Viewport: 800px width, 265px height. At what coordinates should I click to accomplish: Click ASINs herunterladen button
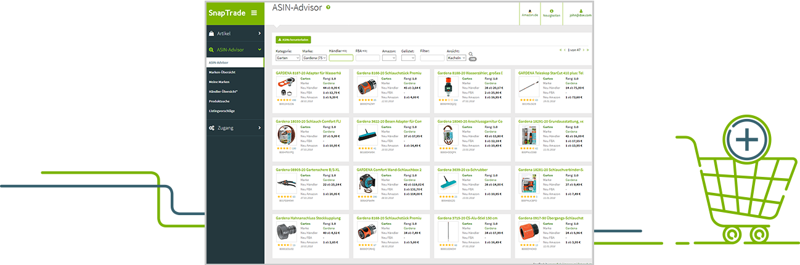coord(293,39)
